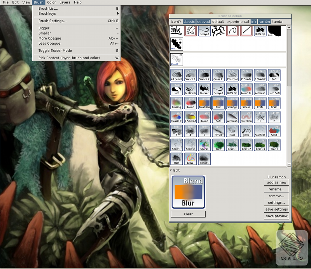
Task: Choose the Hair Fx brush
Action: [176, 159]
